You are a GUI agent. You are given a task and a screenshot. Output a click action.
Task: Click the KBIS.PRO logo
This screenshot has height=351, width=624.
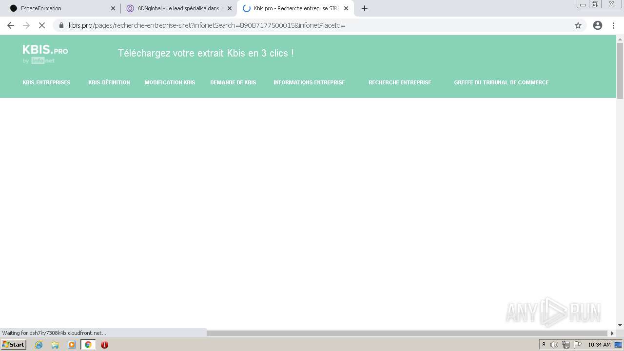coord(45,54)
